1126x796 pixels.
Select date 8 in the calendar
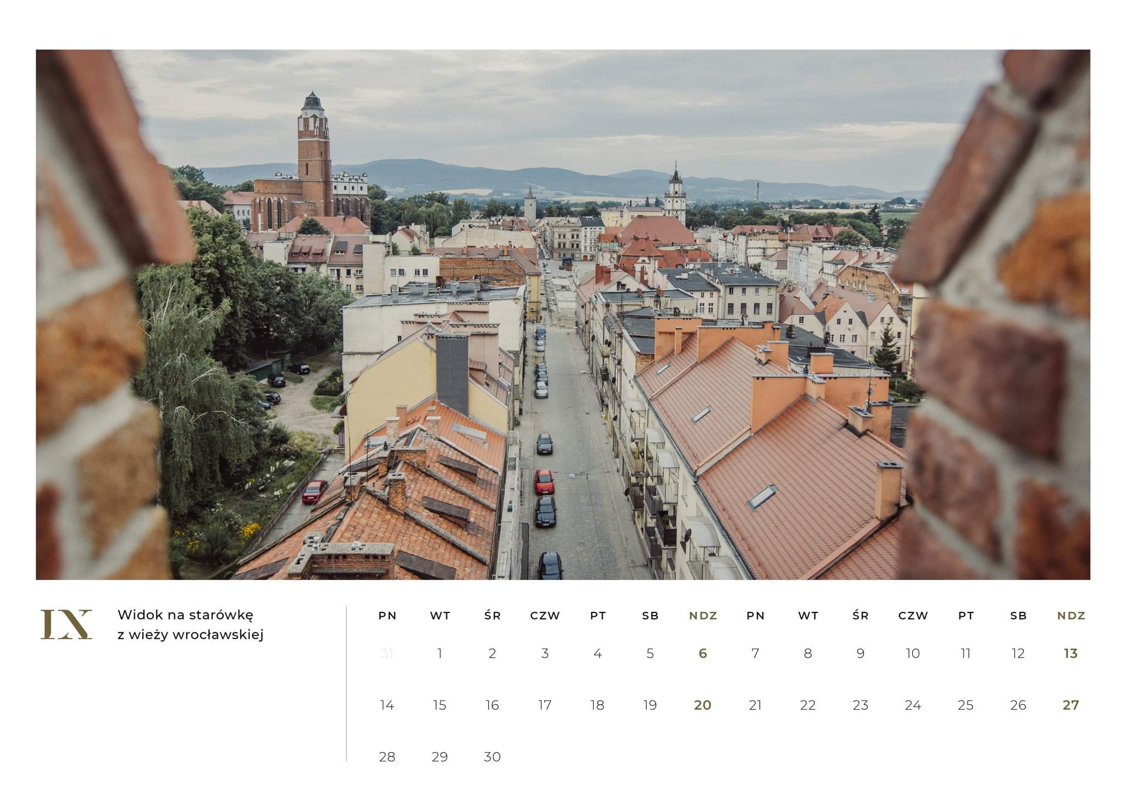tap(808, 654)
